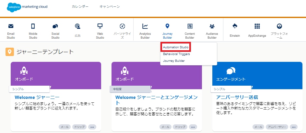Open the AppExchange grid icon
This screenshot has width=306, height=133.
[257, 26]
